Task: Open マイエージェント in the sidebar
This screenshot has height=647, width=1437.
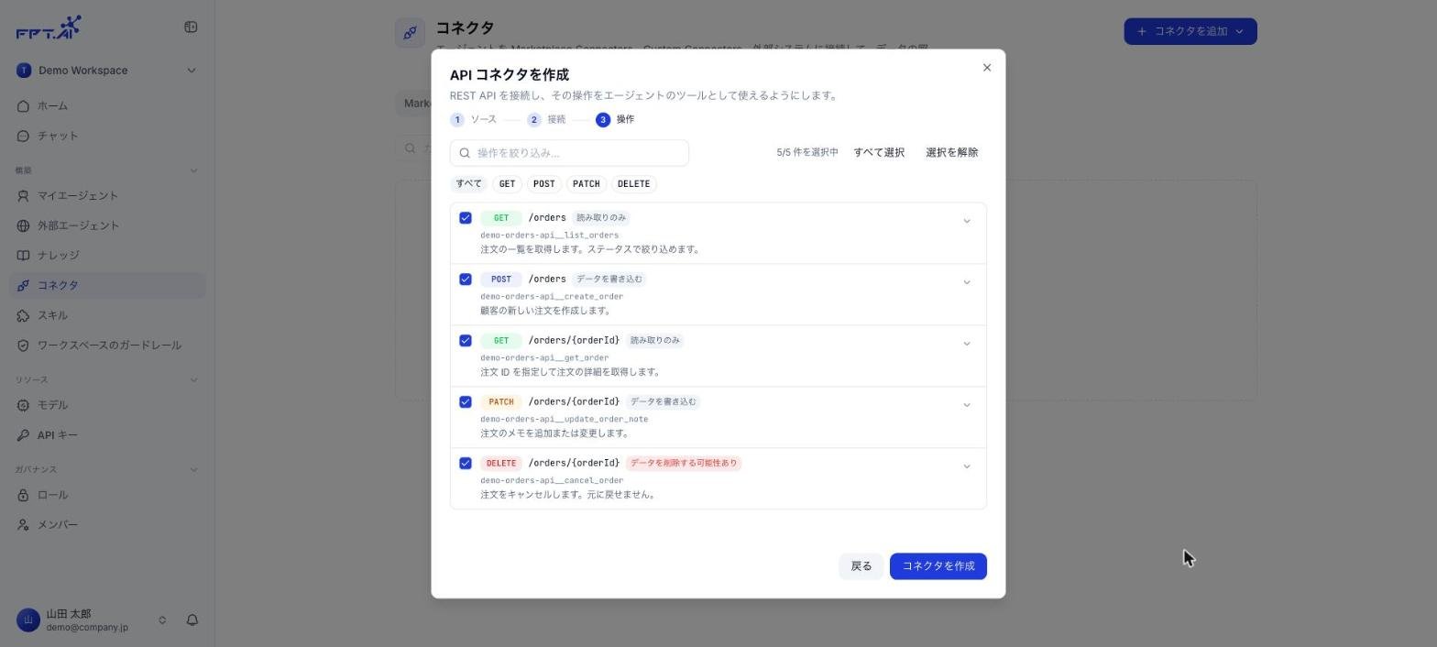Action: click(x=107, y=196)
